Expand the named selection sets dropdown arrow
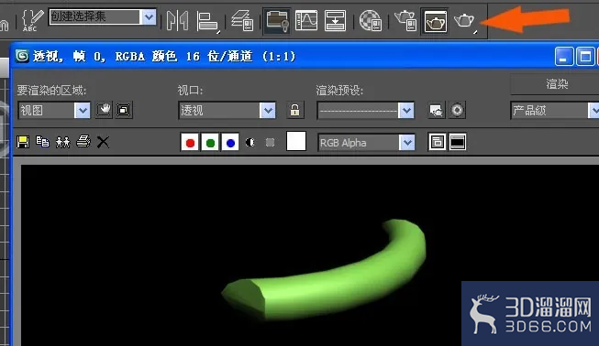The image size is (599, 346). (149, 16)
